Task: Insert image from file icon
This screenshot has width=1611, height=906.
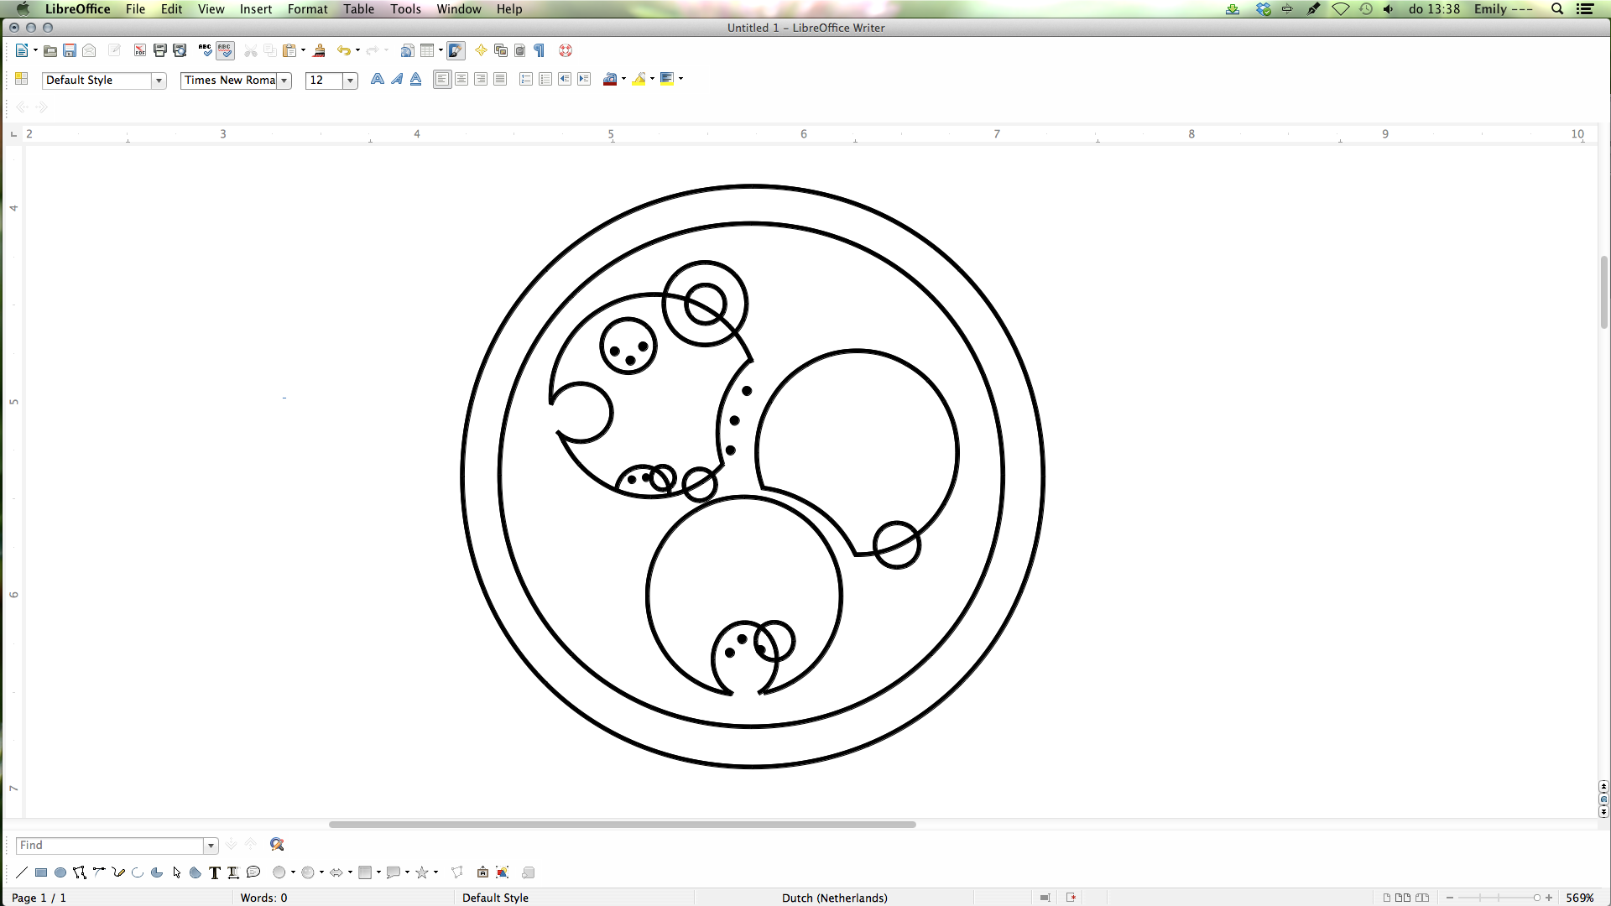Action: [x=503, y=872]
